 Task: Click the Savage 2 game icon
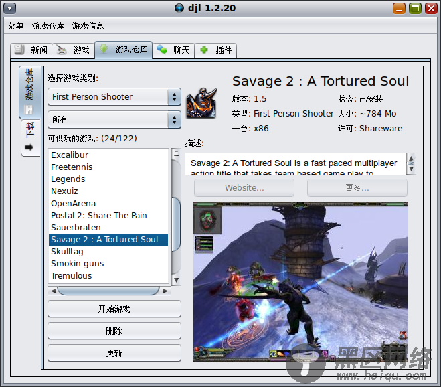pyautogui.click(x=201, y=102)
